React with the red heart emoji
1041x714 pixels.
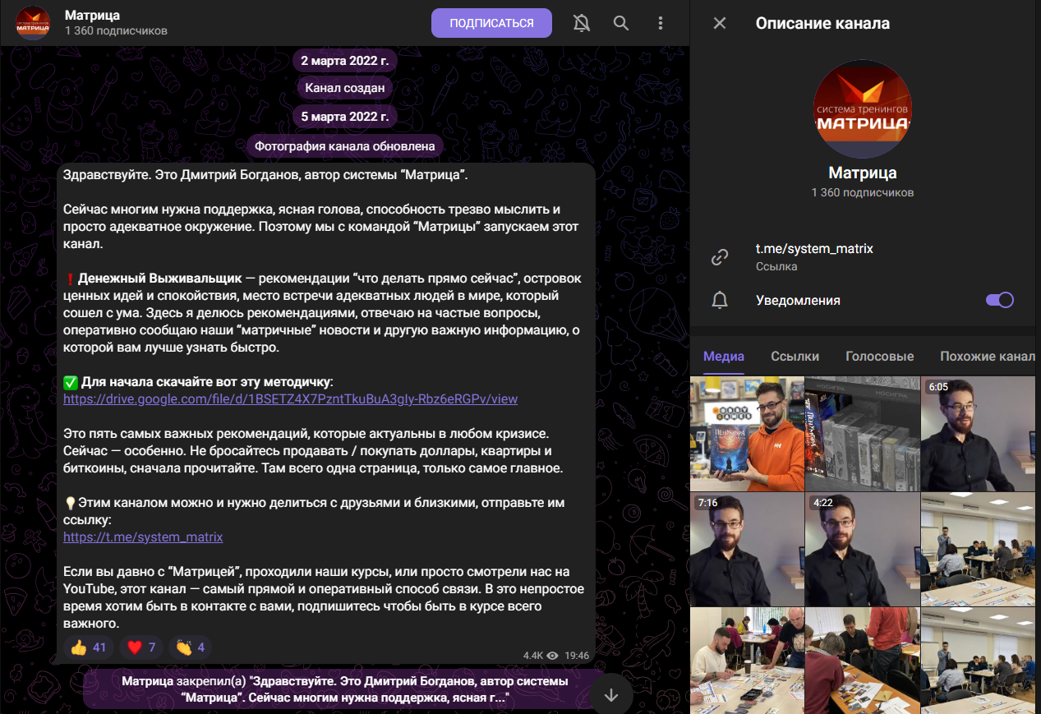point(142,647)
